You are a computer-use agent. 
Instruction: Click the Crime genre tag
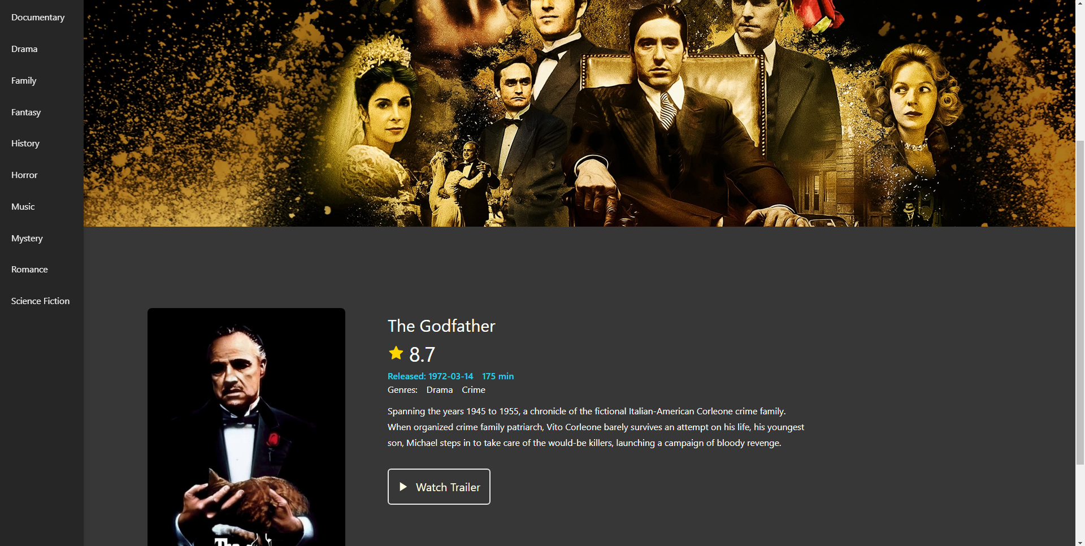474,390
